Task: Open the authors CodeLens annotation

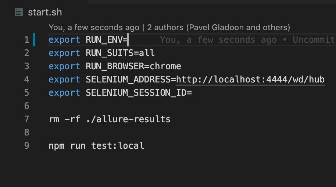Action: click(169, 28)
